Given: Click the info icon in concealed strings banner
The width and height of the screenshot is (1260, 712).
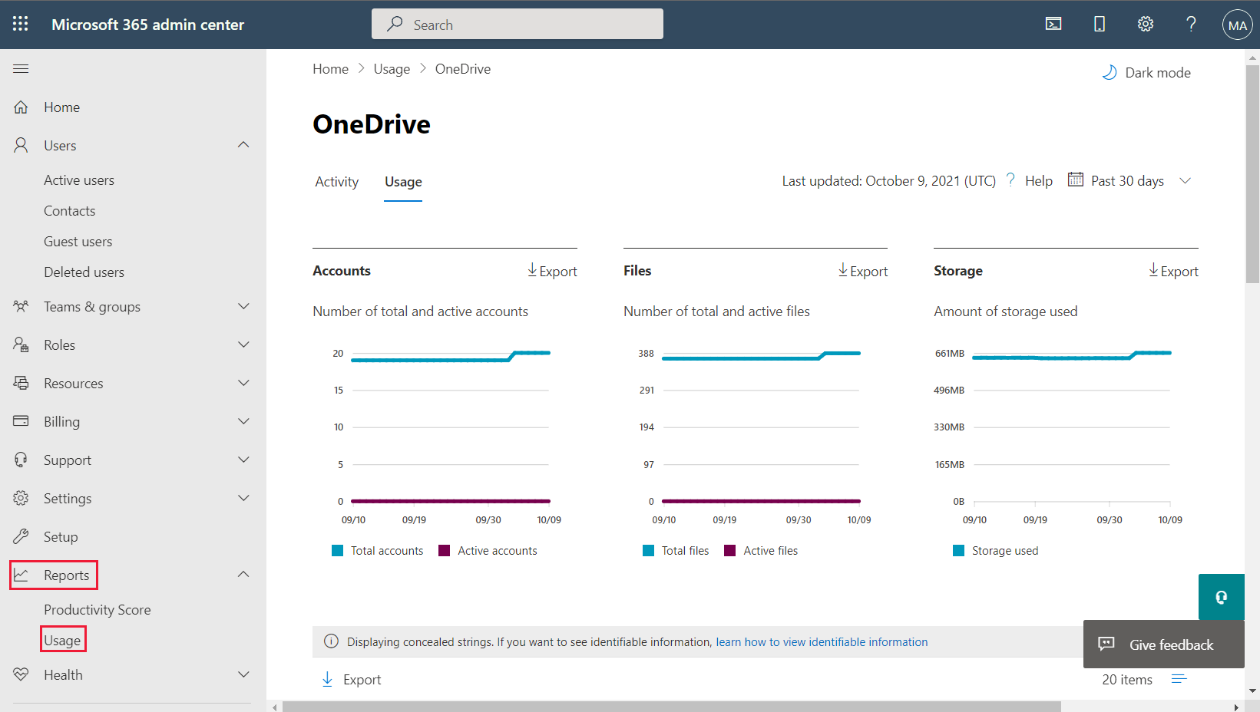Looking at the screenshot, I should coord(331,641).
